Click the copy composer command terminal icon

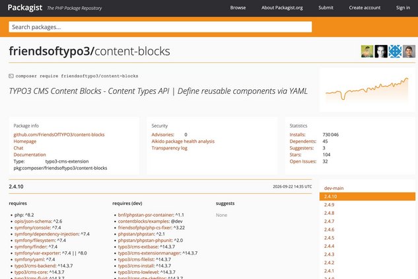pos(11,76)
